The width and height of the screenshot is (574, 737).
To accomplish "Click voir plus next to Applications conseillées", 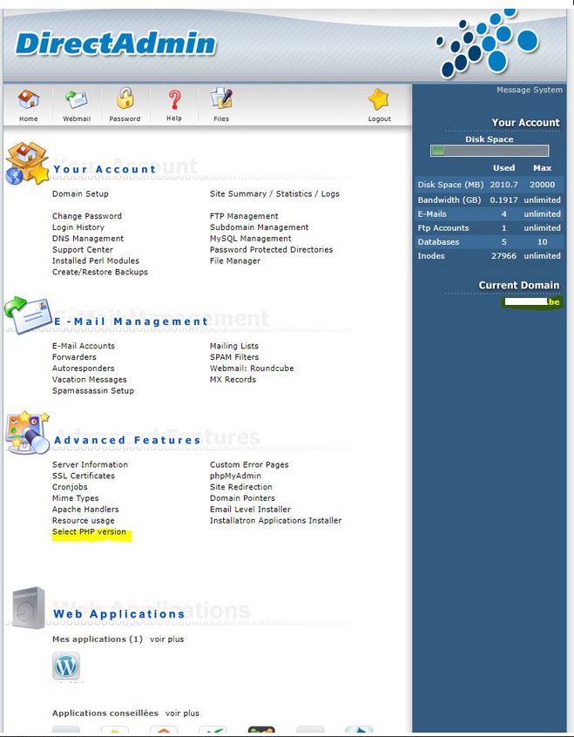I will coord(182,713).
